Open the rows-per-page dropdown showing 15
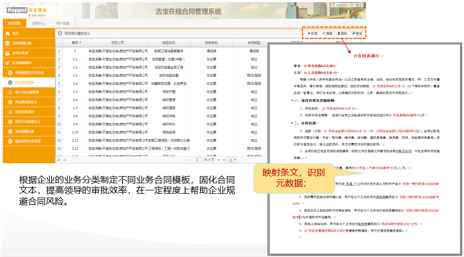This screenshot has height=257, width=464. pyautogui.click(x=233, y=160)
